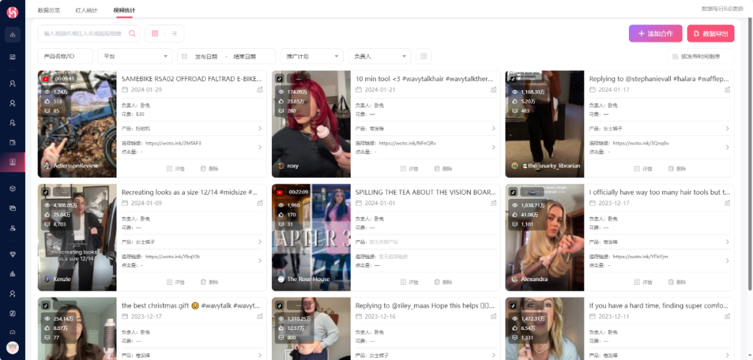Click the search magnifier icon in the search box

coord(132,33)
